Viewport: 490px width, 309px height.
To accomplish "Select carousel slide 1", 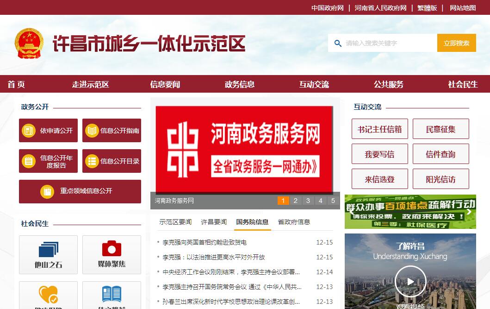I will tap(283, 201).
